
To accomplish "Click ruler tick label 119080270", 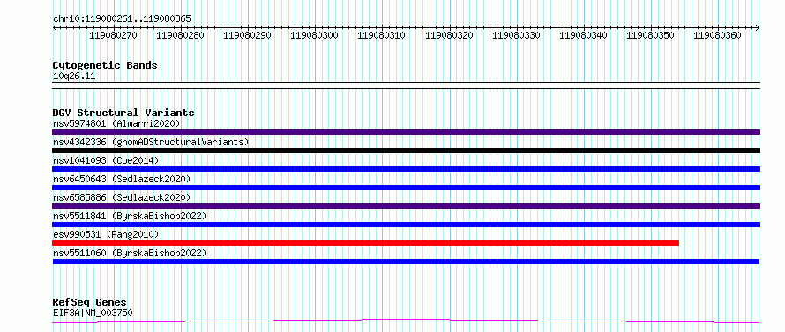I will [x=113, y=35].
